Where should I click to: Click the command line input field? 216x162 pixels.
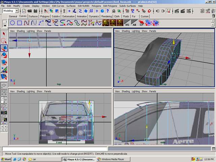coord(54,149)
